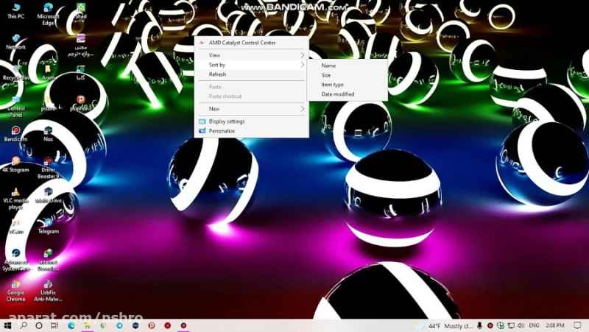Image resolution: width=589 pixels, height=332 pixels.
Task: Expand the Sort by submenu arrow
Action: pos(303,65)
